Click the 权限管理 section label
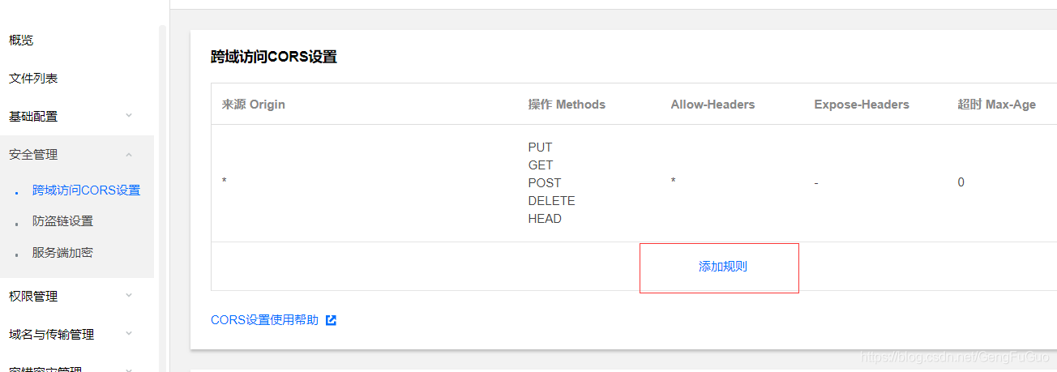Screen dimensions: 1057x372 click(33, 296)
